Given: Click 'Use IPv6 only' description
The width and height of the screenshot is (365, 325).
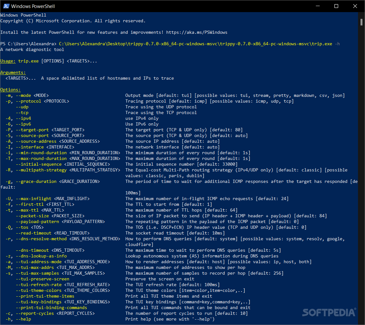Looking at the screenshot, I should [142, 124].
